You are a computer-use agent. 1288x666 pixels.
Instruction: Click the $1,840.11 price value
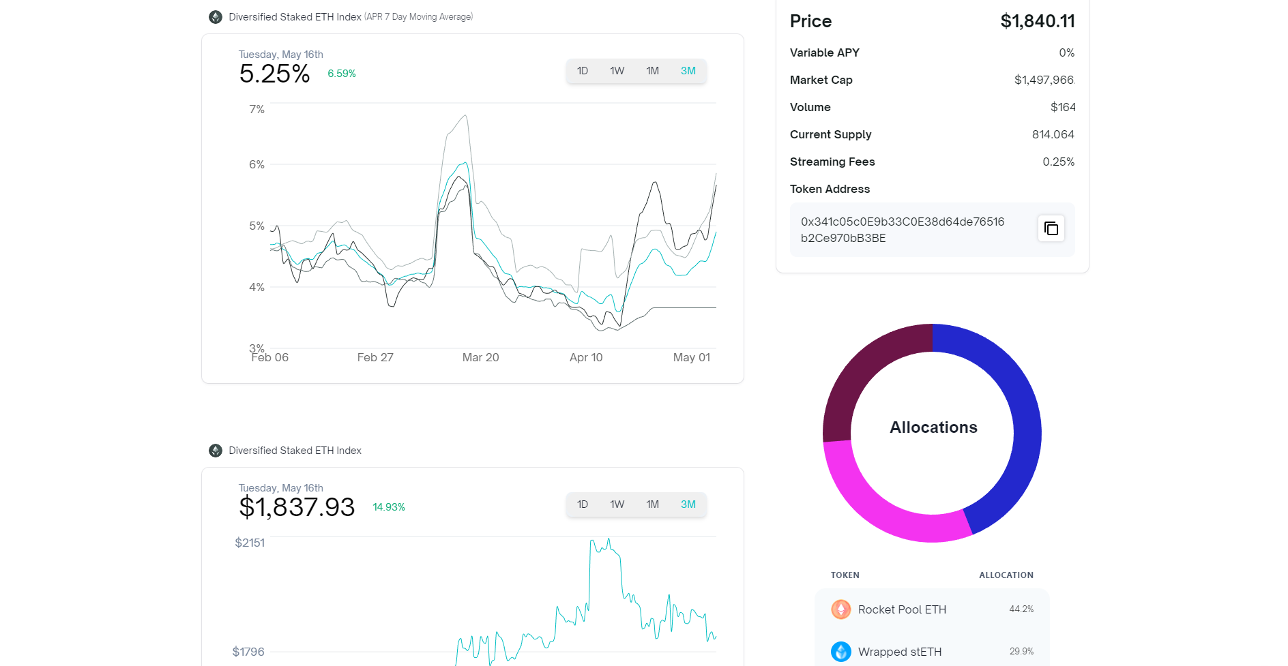pyautogui.click(x=1038, y=21)
